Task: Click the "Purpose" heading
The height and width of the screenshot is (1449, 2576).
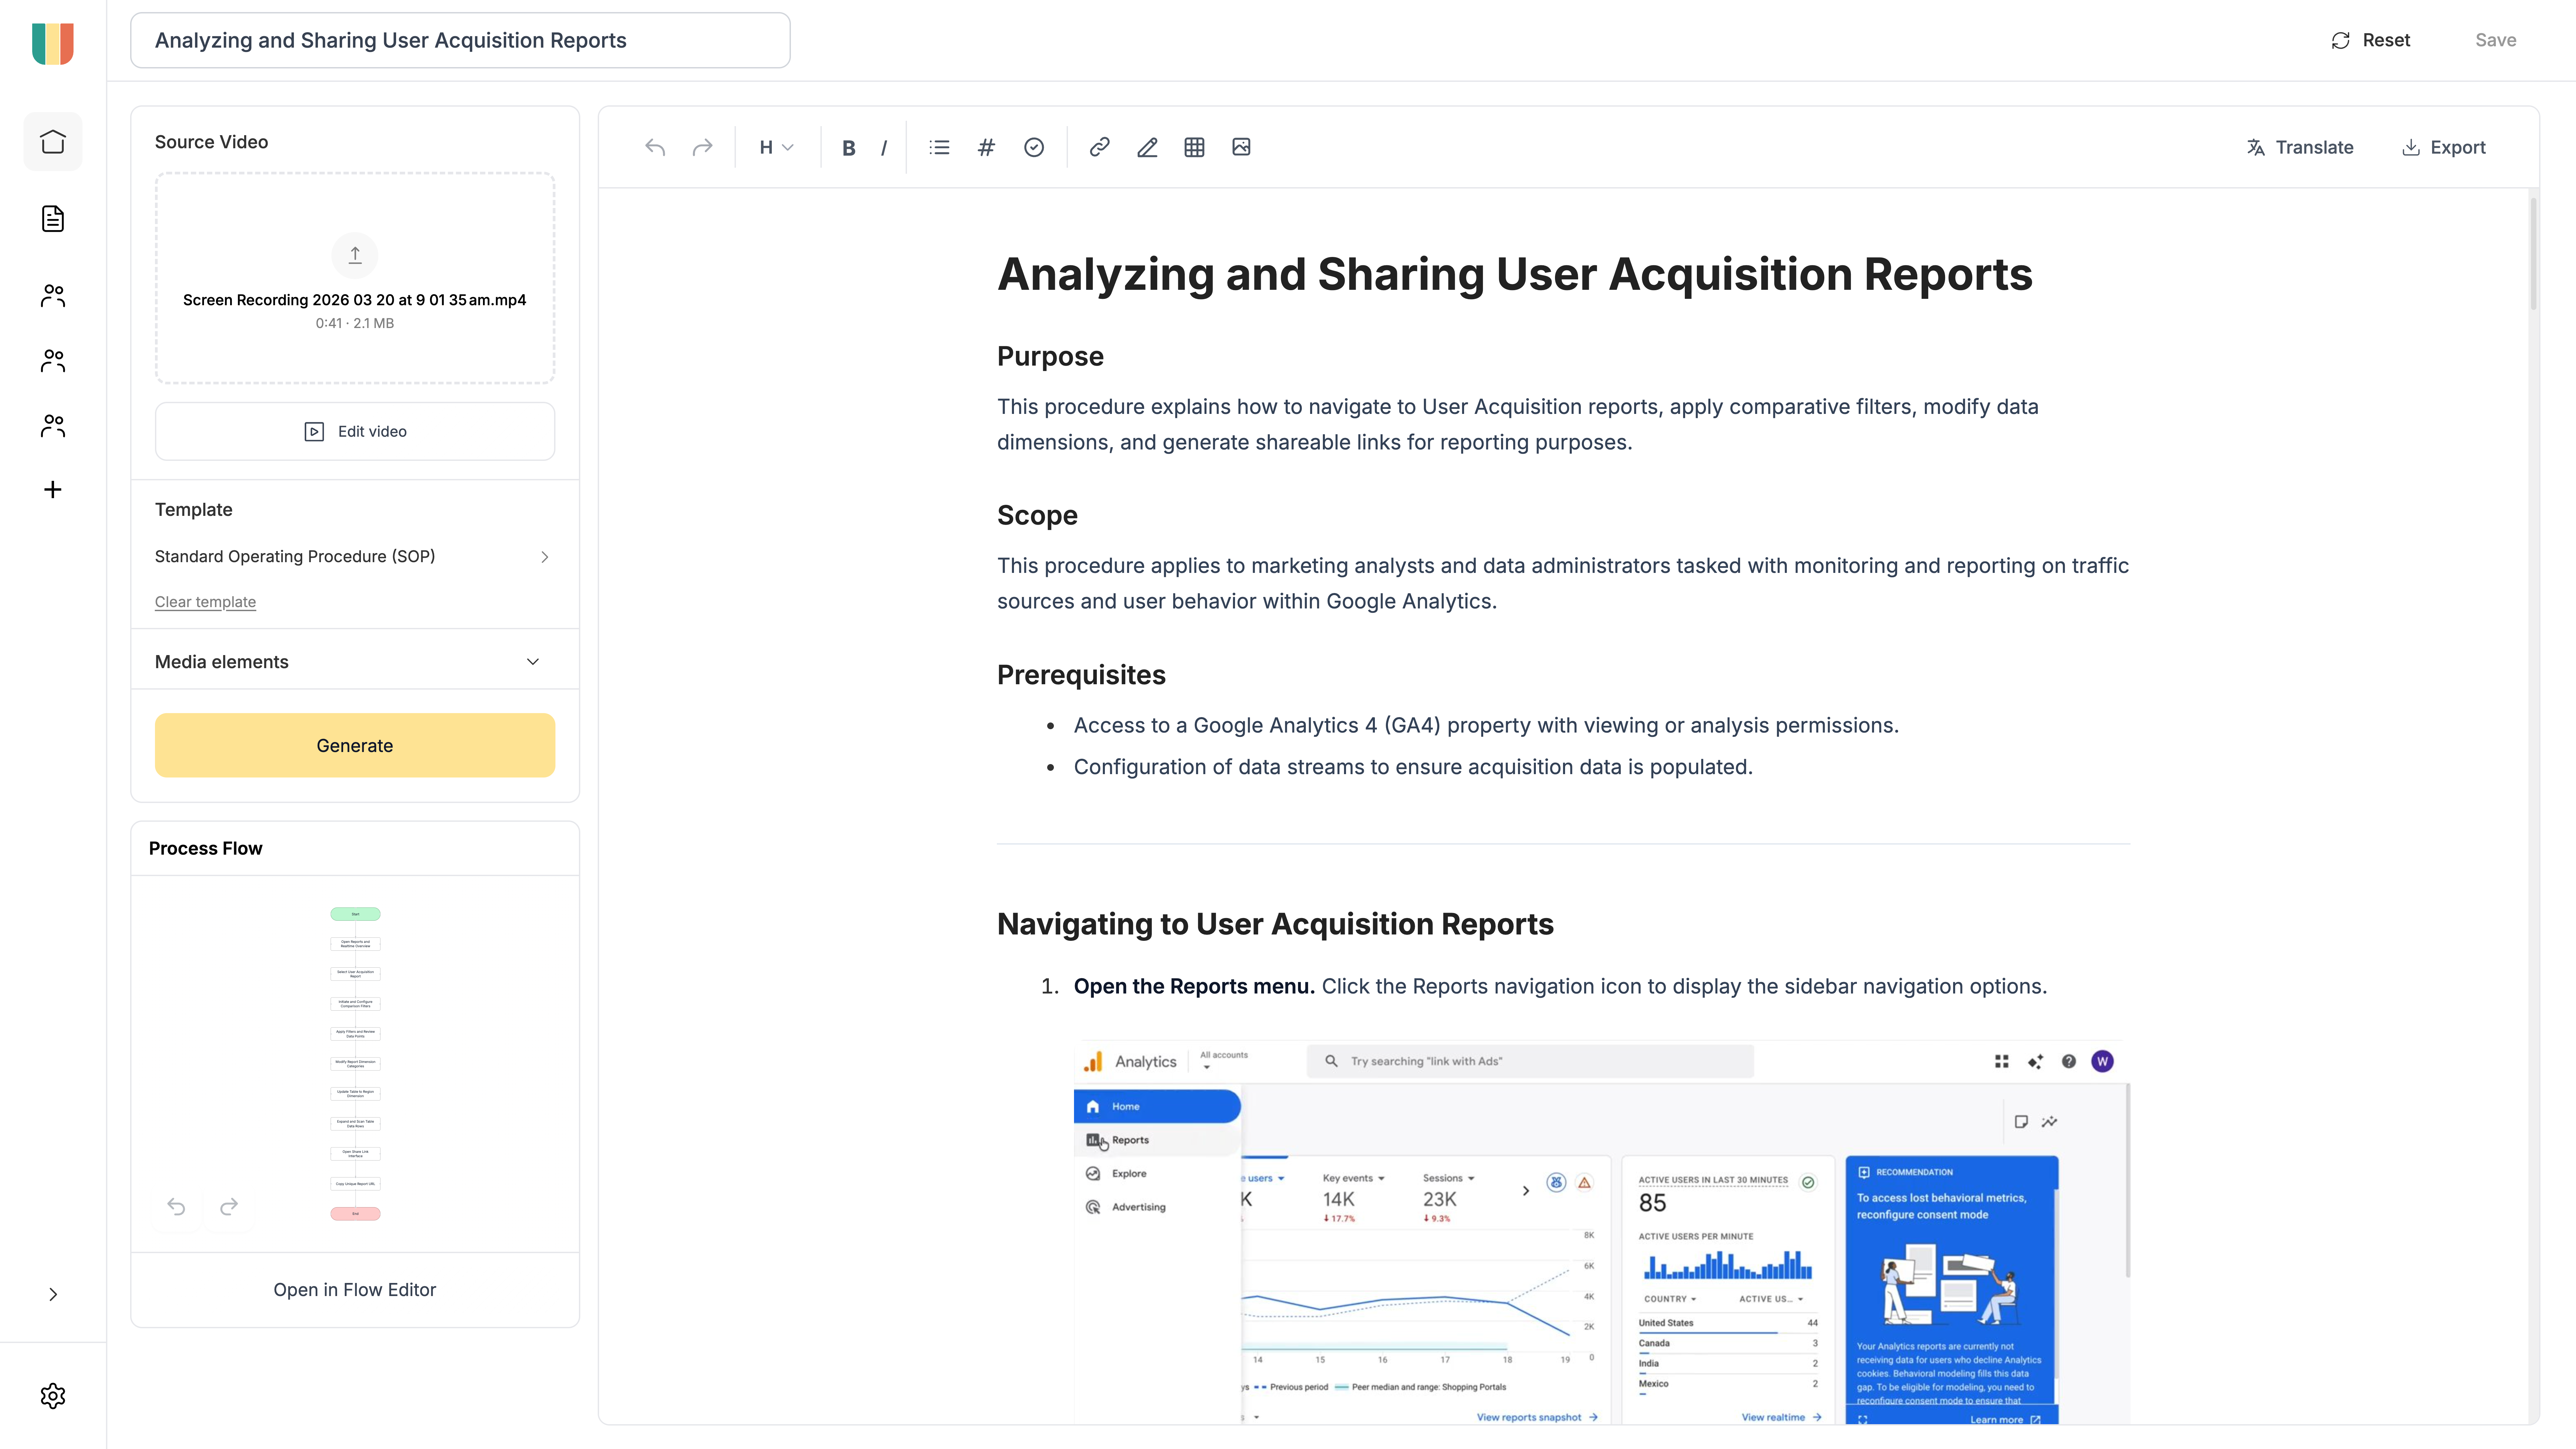Action: (x=1050, y=357)
